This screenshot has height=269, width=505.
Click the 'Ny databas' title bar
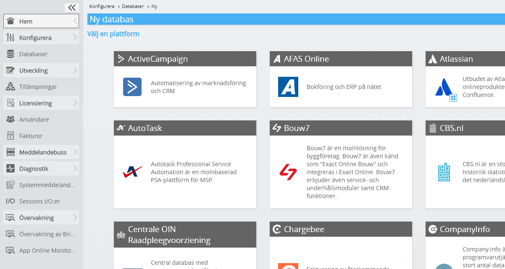click(x=296, y=19)
